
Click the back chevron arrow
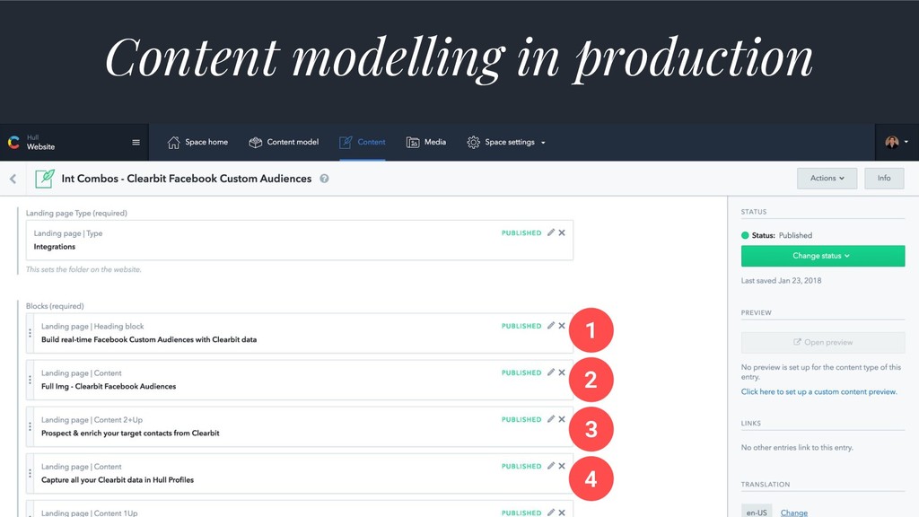(x=13, y=179)
